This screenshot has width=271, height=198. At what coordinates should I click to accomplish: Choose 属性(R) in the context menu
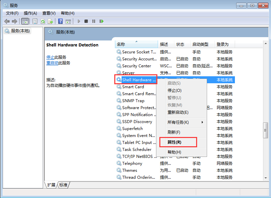pos(175,142)
